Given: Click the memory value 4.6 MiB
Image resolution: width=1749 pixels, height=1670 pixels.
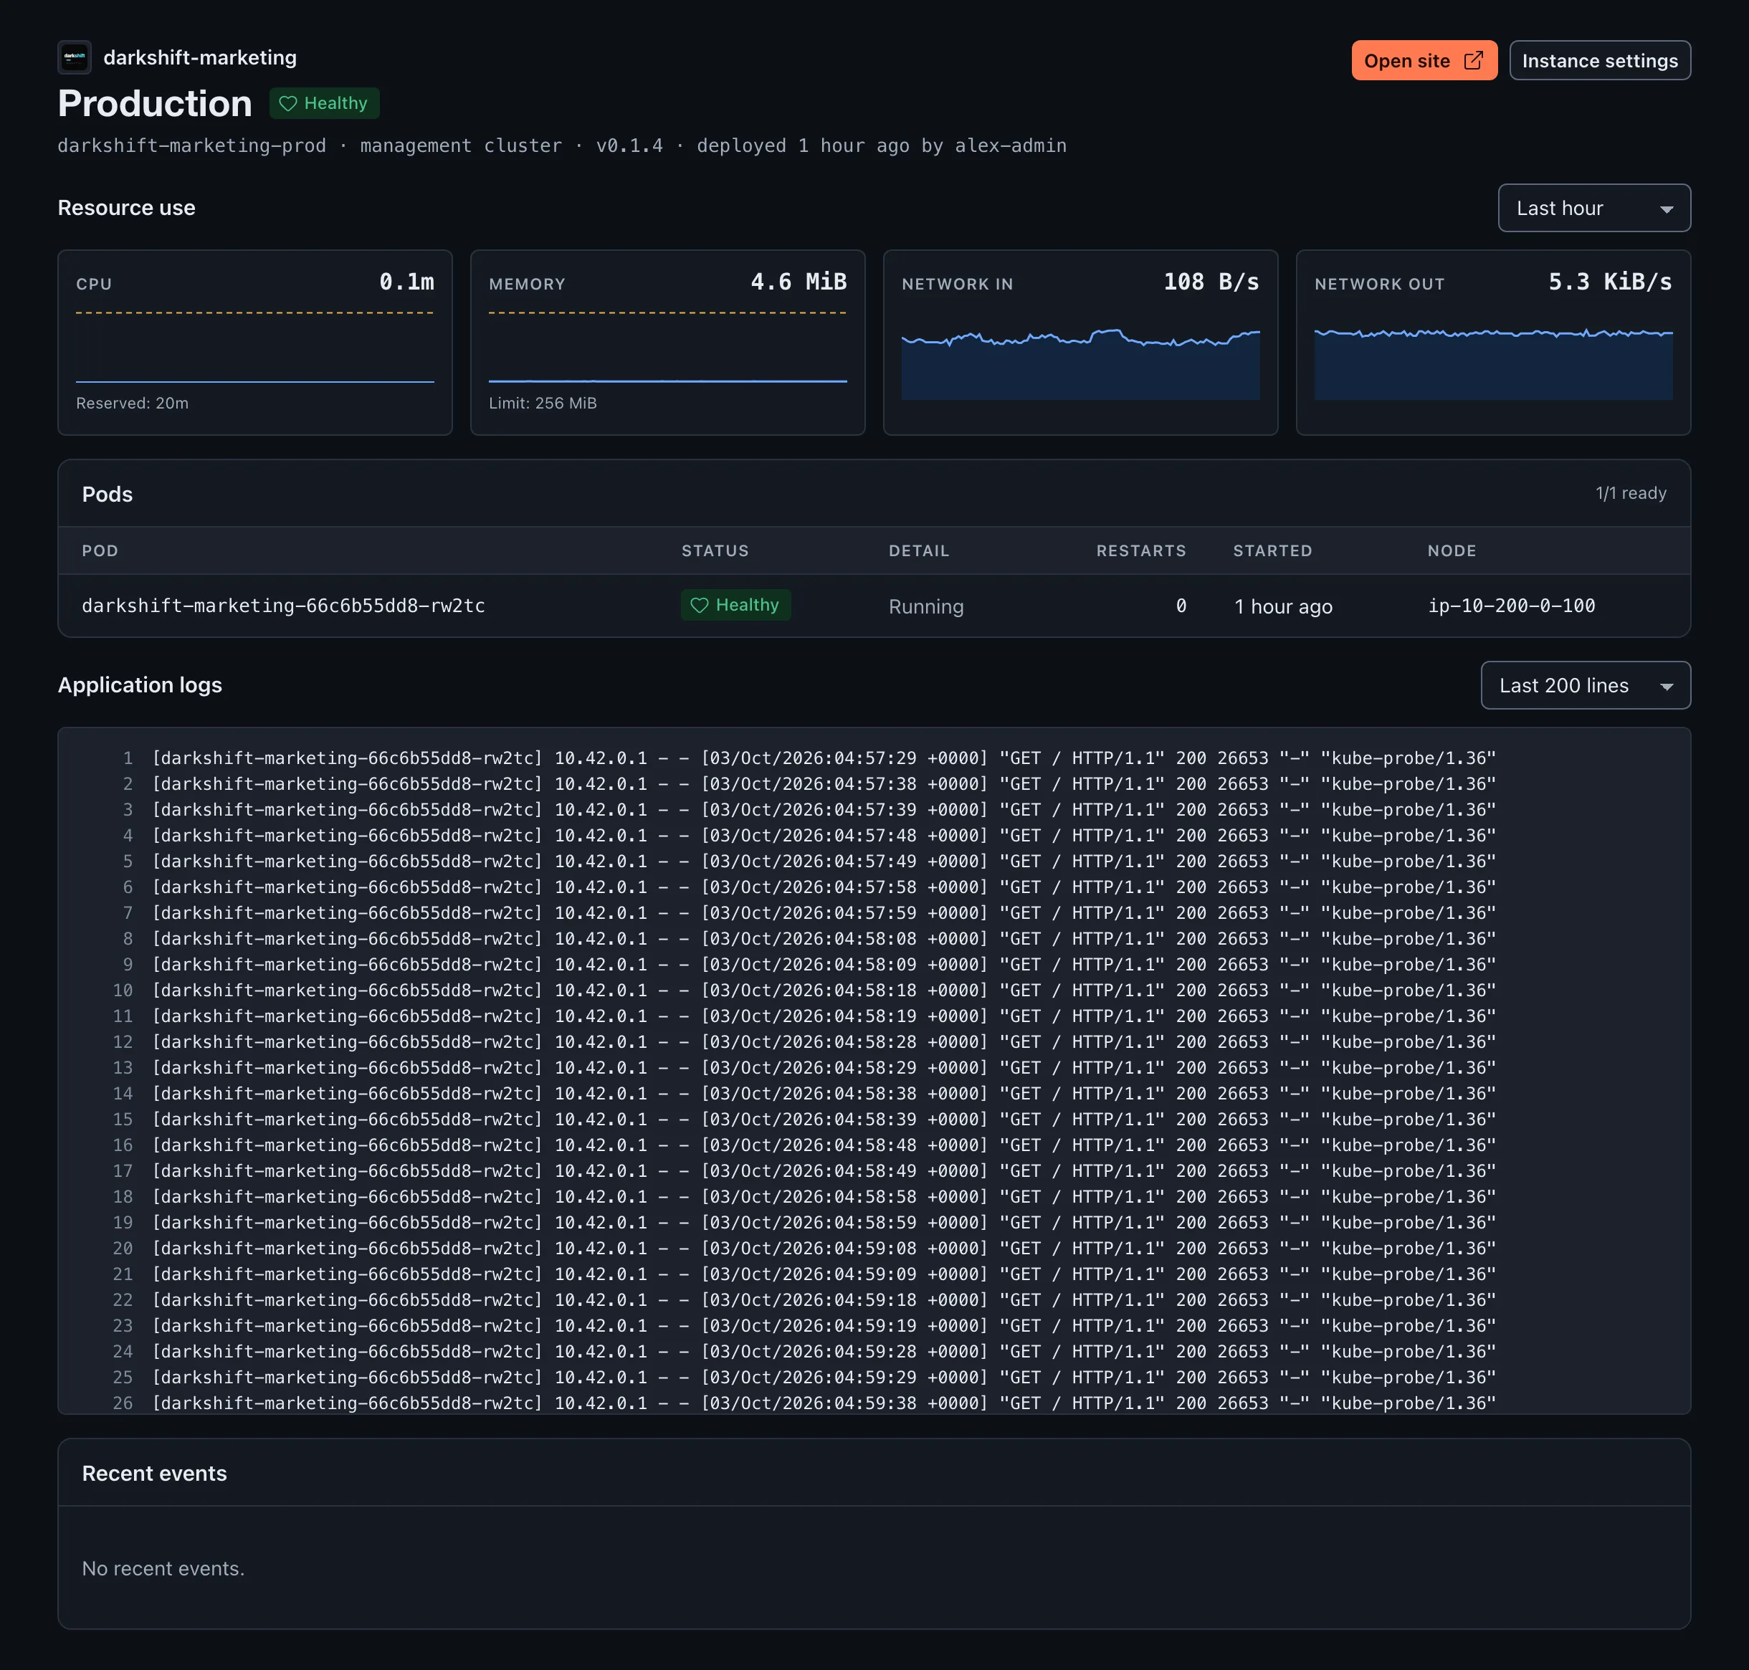Looking at the screenshot, I should (x=799, y=282).
